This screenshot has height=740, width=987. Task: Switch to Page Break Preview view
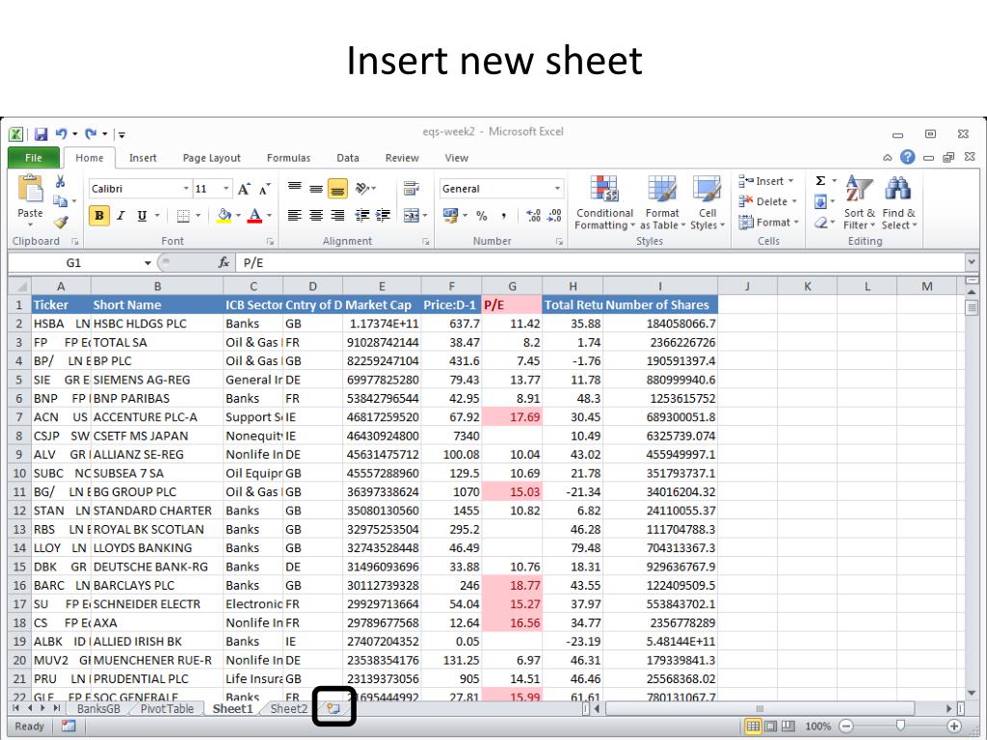point(787,727)
